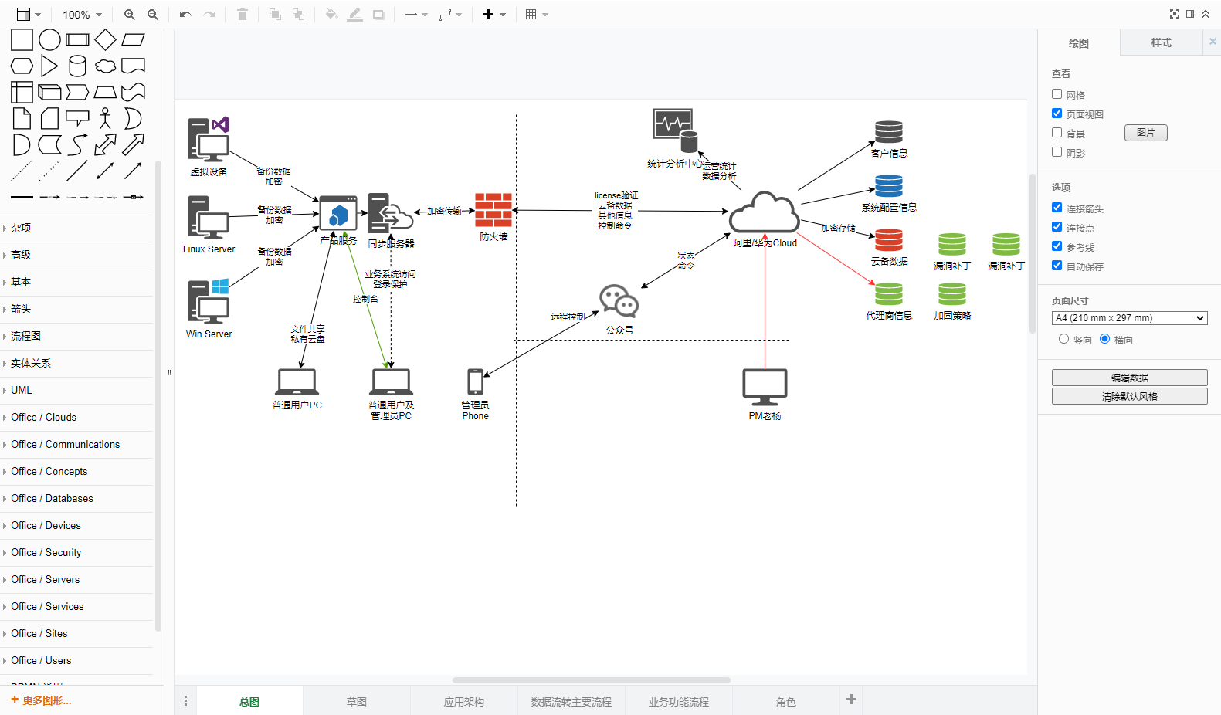Select the callout speech bubble shape

coord(78,118)
